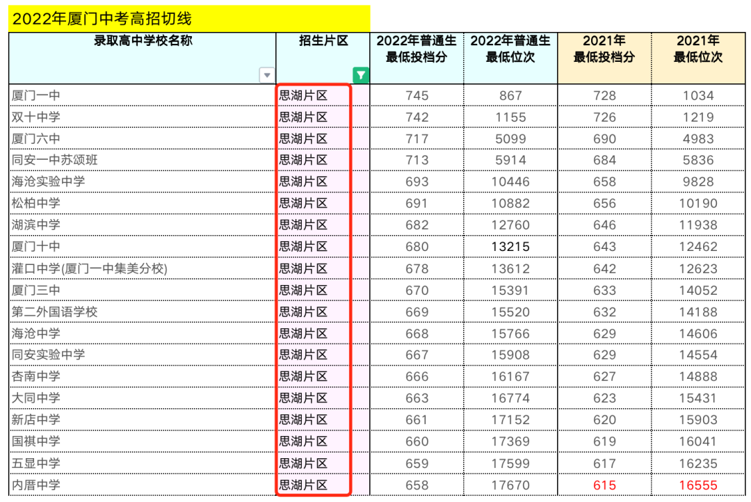The width and height of the screenshot is (751, 502).
Task: Select the 2022 score 693 cell
Action: point(417,181)
